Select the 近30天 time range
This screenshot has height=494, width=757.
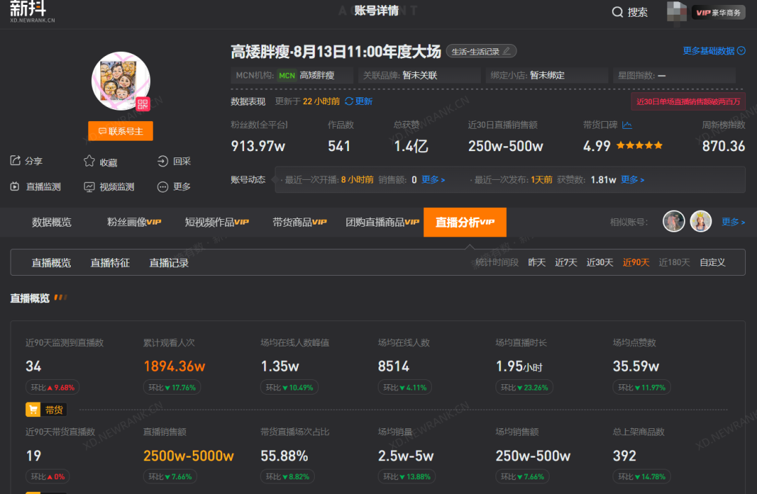click(599, 262)
